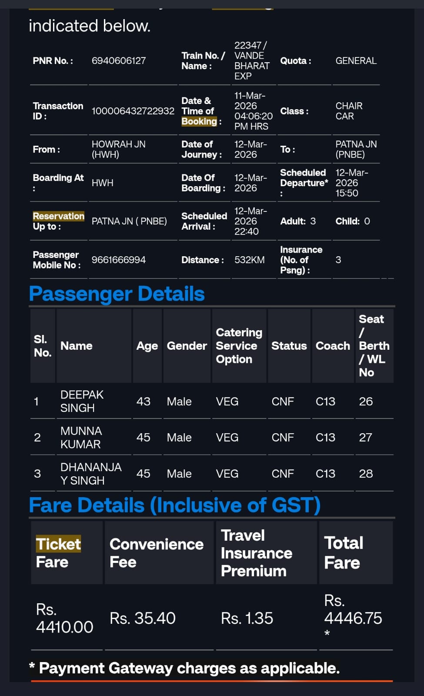Click the Scheduled Arrival time 22:40
The image size is (424, 696).
click(x=247, y=231)
